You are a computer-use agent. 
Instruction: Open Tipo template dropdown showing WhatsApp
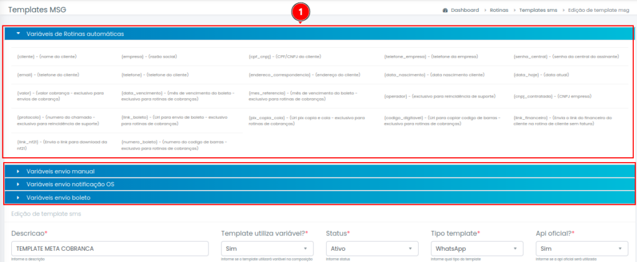[x=477, y=248]
